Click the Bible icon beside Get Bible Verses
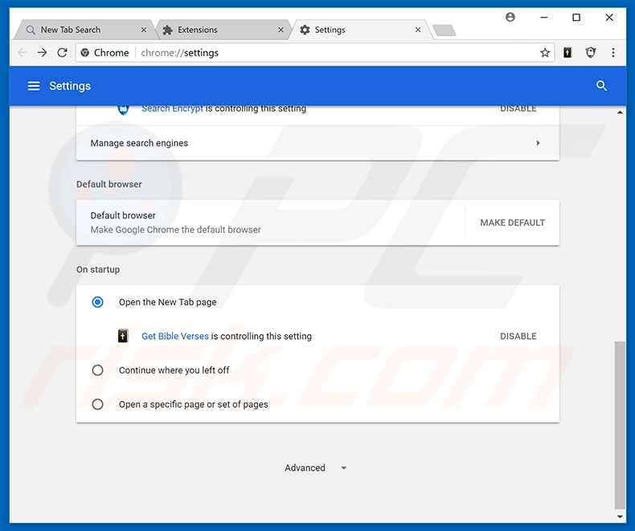This screenshot has height=531, width=635. coord(123,336)
